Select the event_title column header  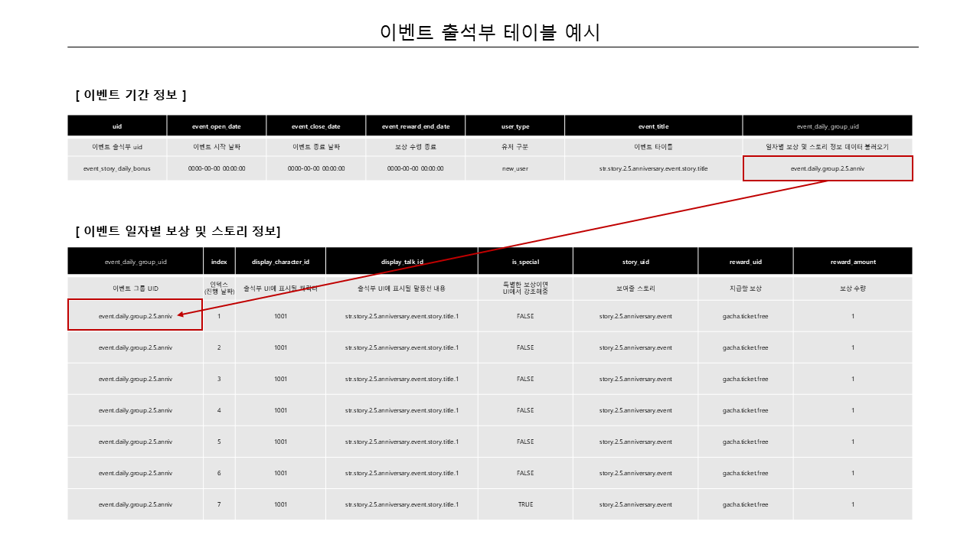click(x=653, y=126)
